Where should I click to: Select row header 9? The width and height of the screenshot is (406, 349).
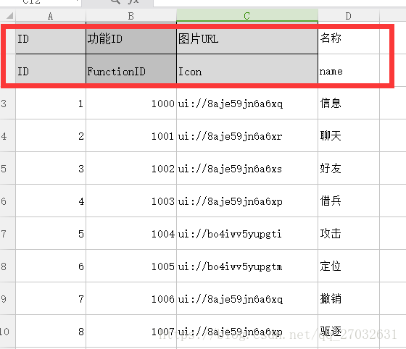[x=7, y=298]
